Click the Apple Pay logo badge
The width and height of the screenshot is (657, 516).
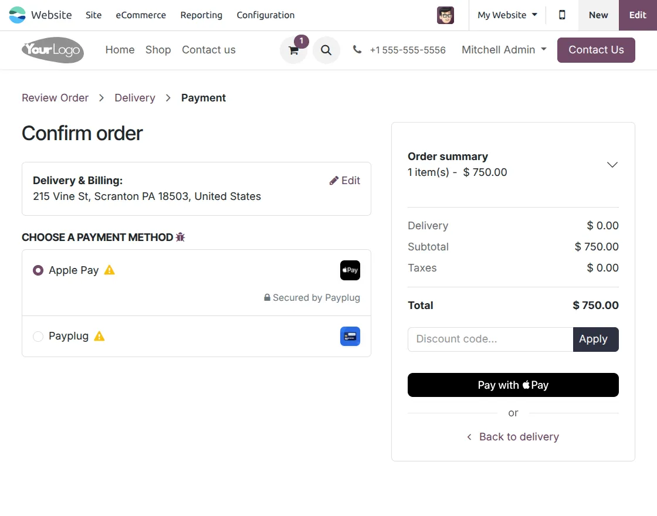350,270
